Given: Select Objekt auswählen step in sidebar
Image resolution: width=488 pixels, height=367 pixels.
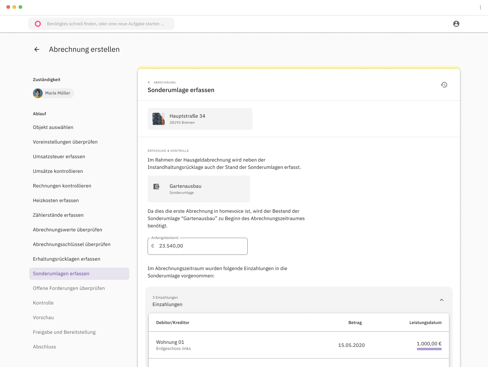Looking at the screenshot, I should [x=53, y=127].
